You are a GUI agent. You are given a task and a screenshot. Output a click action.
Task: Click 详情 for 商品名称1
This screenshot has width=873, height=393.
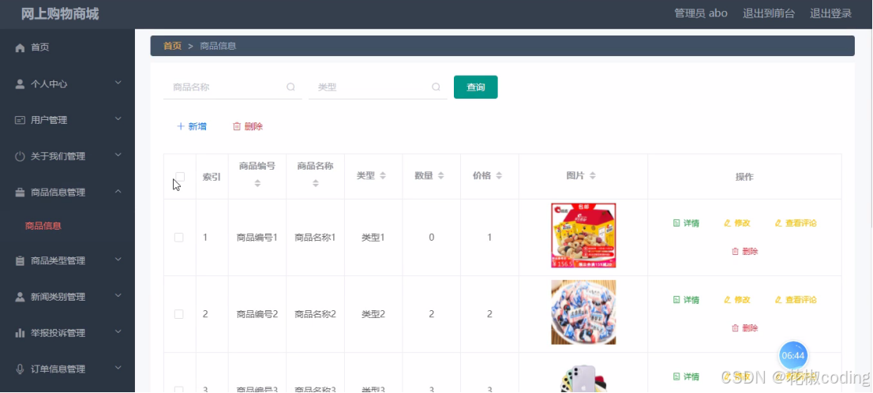[x=686, y=223]
